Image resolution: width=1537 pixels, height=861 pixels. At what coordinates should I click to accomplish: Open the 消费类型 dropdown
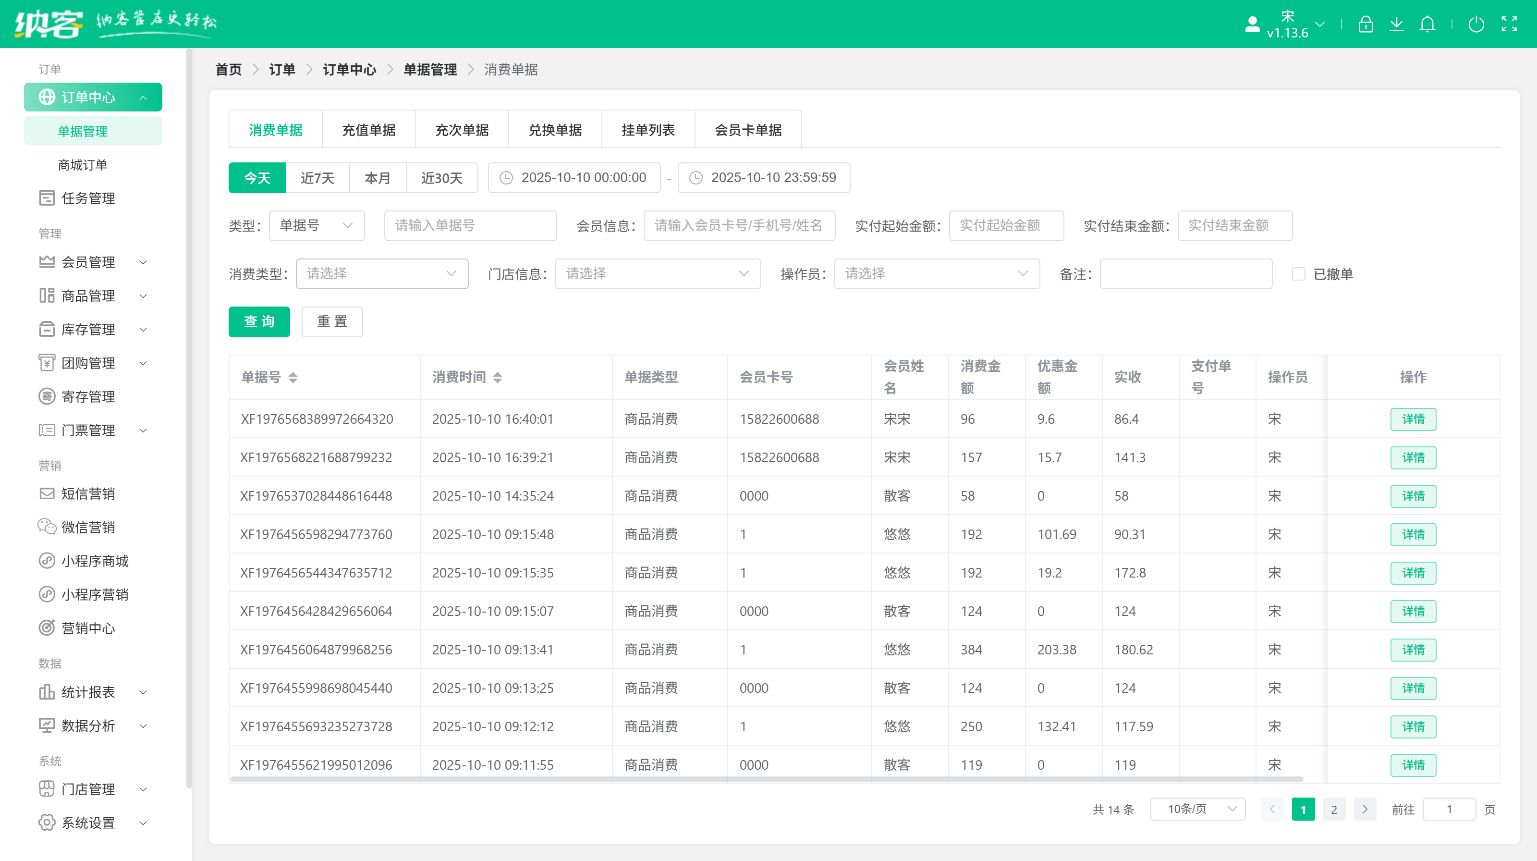pyautogui.click(x=382, y=273)
